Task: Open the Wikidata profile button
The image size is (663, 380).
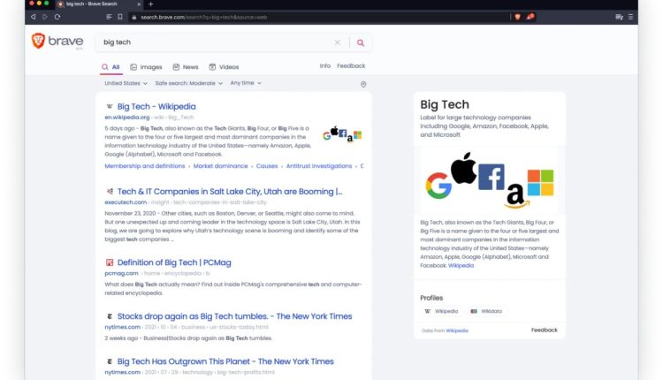Action: click(486, 311)
